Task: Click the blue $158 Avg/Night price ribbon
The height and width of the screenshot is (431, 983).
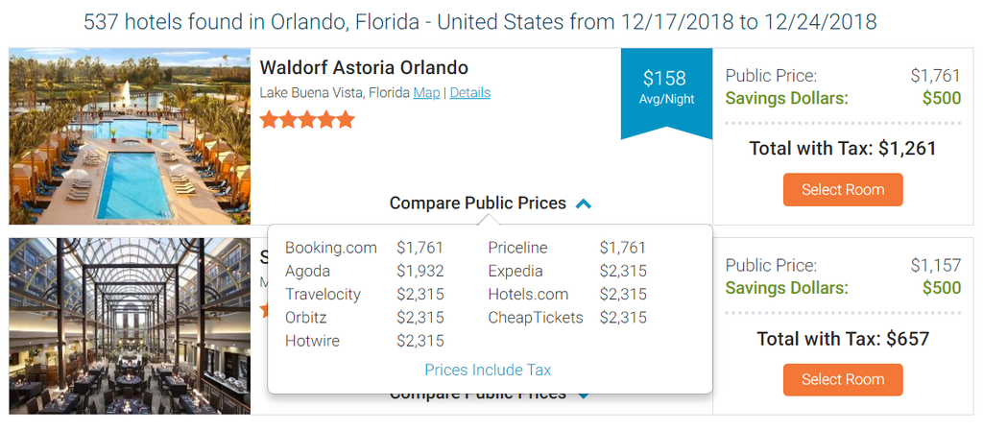Action: [666, 87]
